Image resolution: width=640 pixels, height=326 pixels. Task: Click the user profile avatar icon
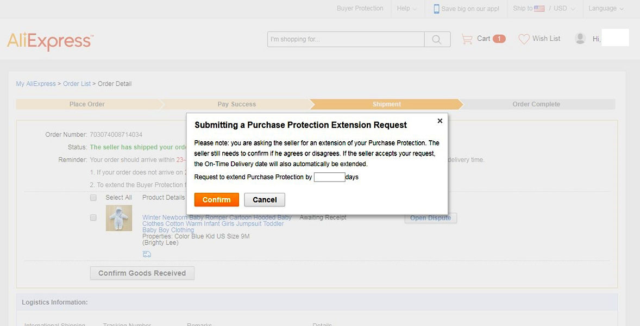pos(580,39)
